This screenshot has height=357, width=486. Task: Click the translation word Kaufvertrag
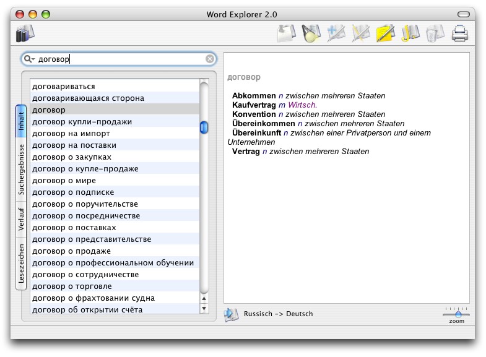point(254,105)
